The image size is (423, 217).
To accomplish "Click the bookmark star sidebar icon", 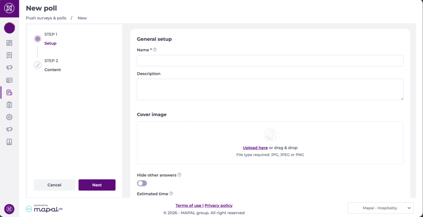I will (9, 55).
